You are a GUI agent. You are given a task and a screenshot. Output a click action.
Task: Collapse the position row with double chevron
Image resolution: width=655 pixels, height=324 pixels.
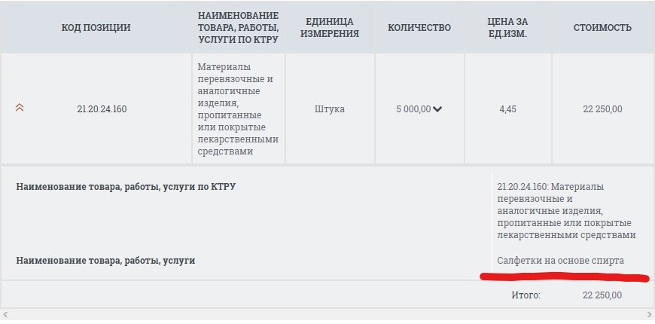point(20,108)
